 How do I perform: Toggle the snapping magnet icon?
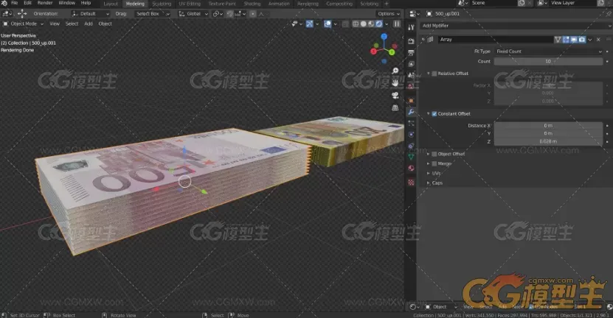(230, 14)
